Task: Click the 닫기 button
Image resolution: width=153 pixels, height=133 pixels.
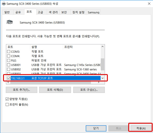Action: 96,128
